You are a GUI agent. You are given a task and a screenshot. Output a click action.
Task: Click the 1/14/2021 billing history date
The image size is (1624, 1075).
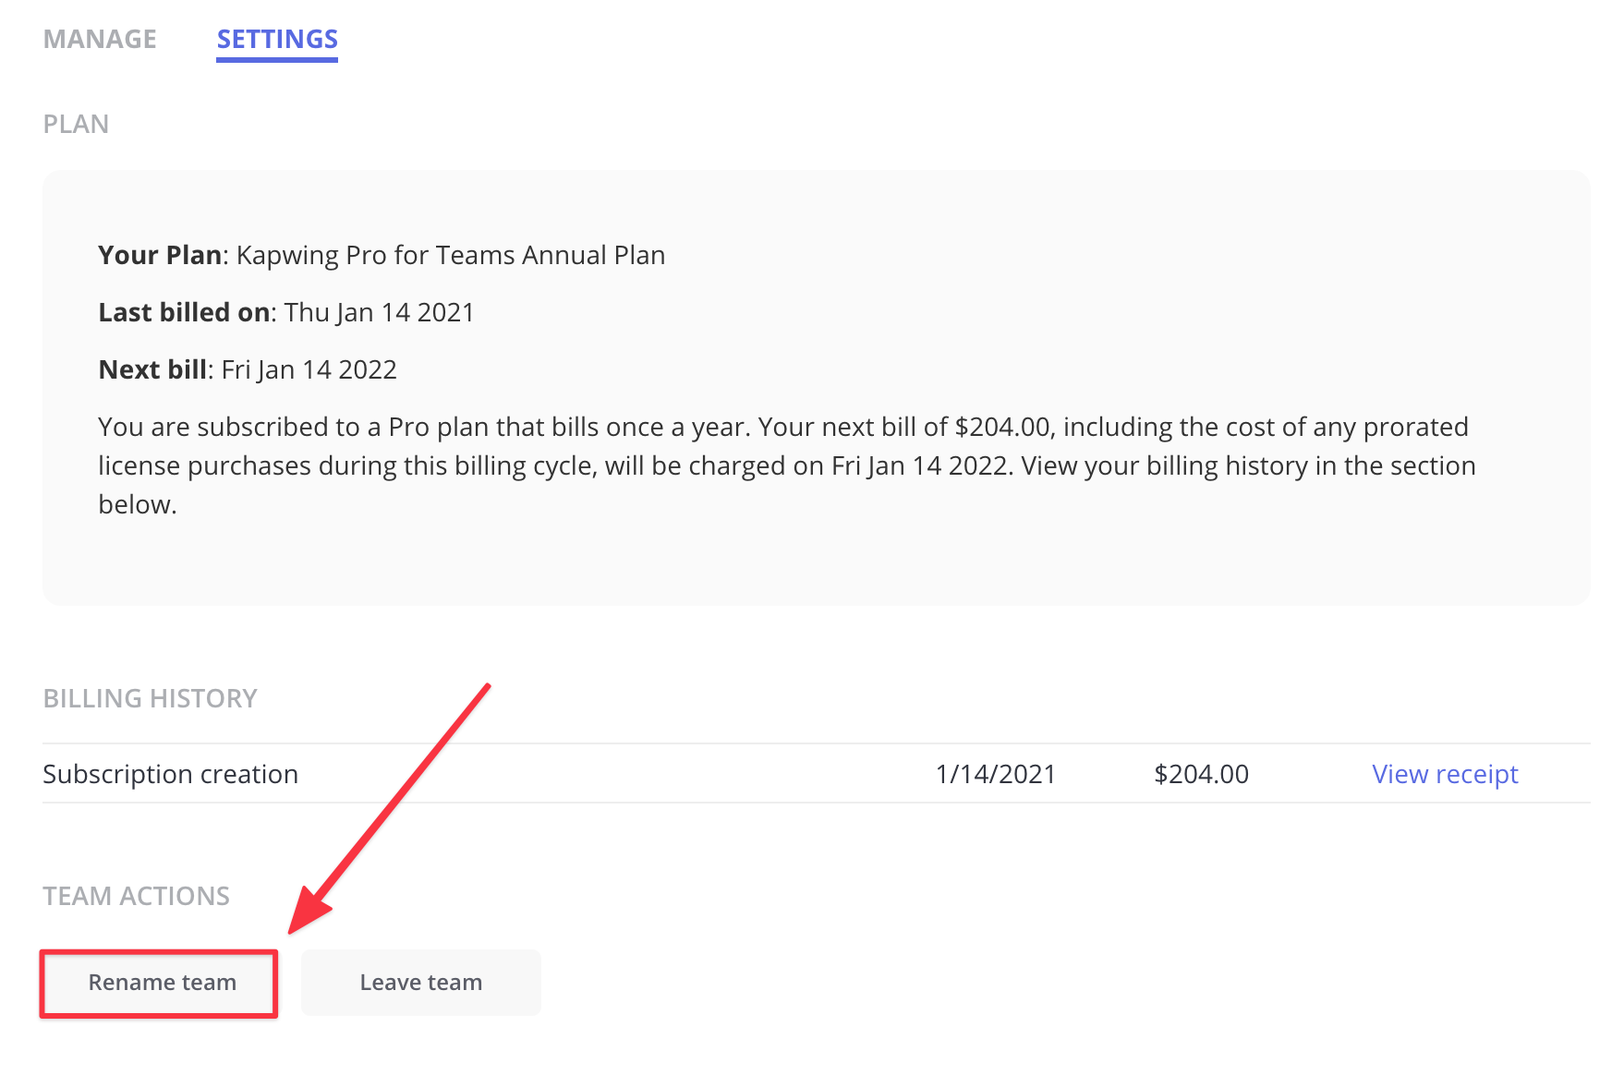point(995,774)
